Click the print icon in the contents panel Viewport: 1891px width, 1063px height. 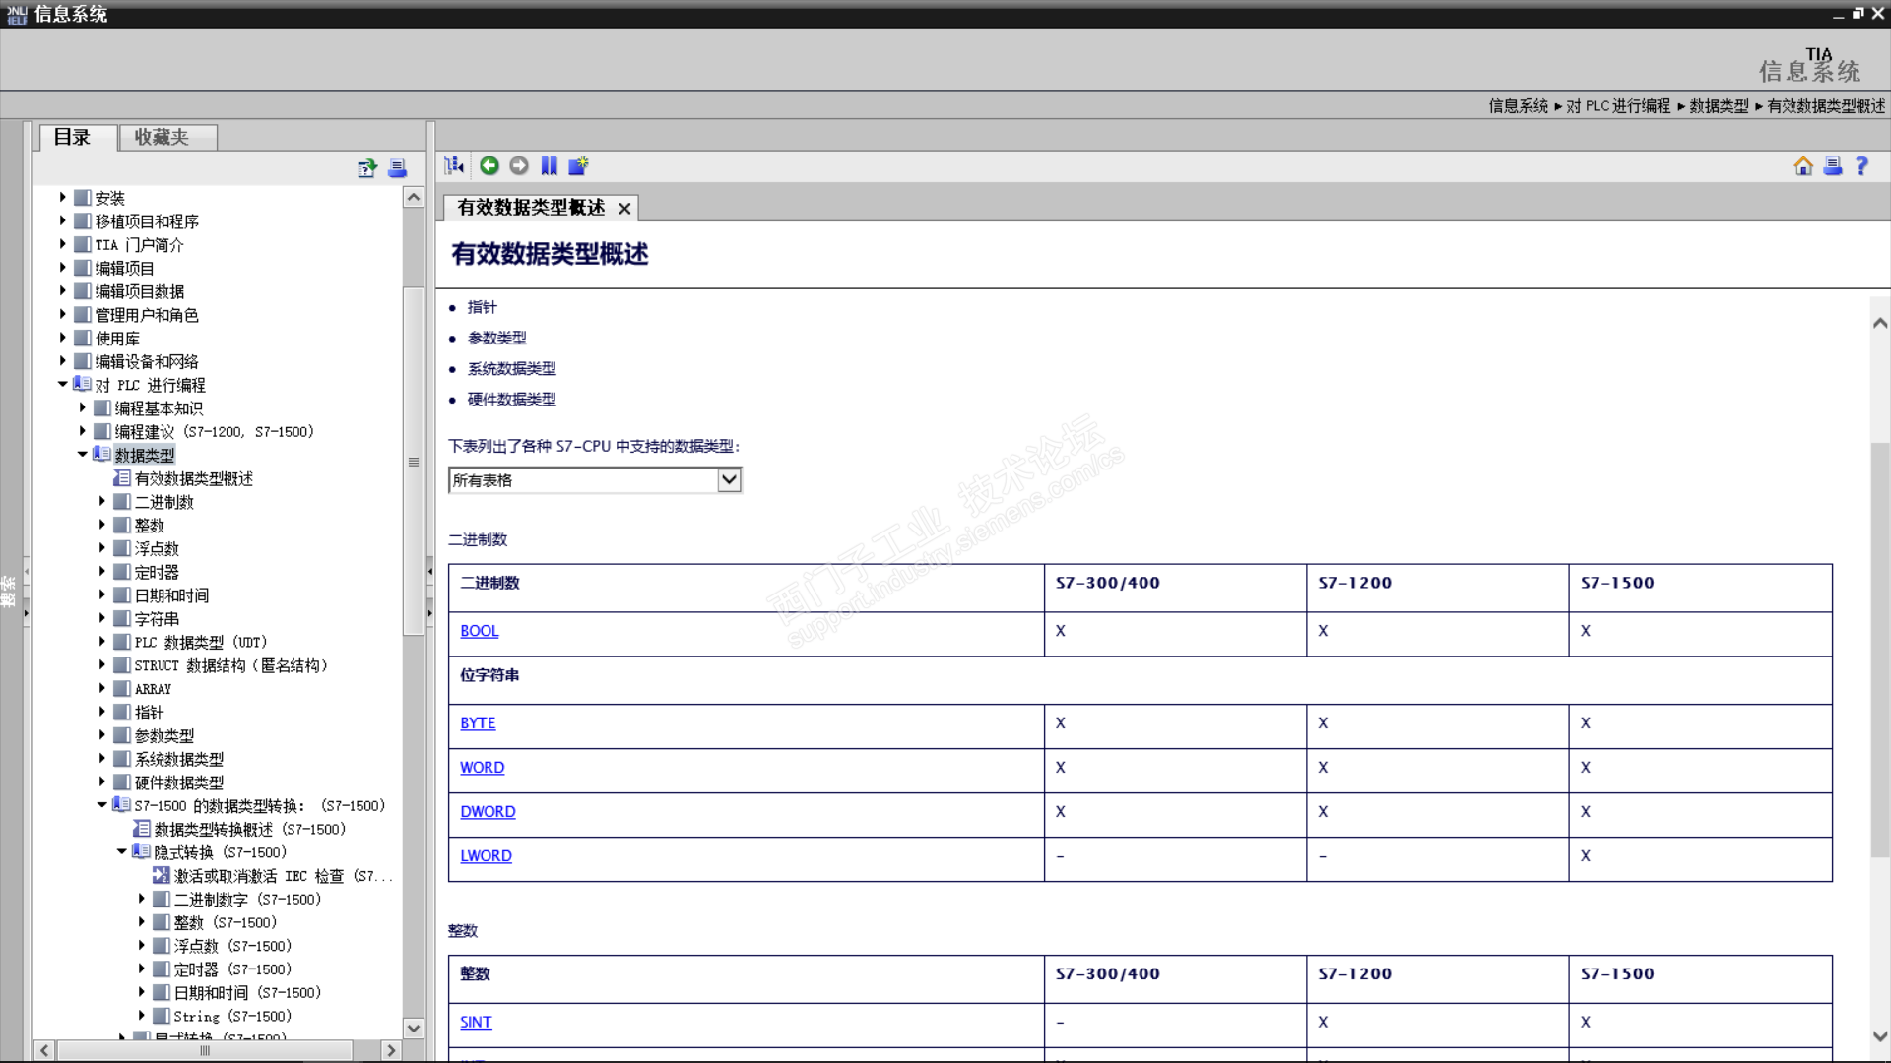pos(397,168)
